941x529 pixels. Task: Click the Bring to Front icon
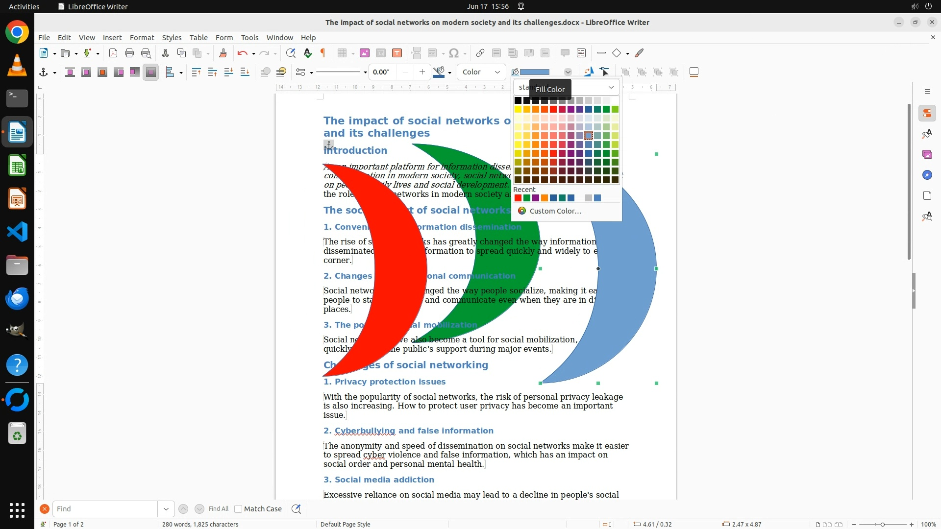(x=197, y=72)
